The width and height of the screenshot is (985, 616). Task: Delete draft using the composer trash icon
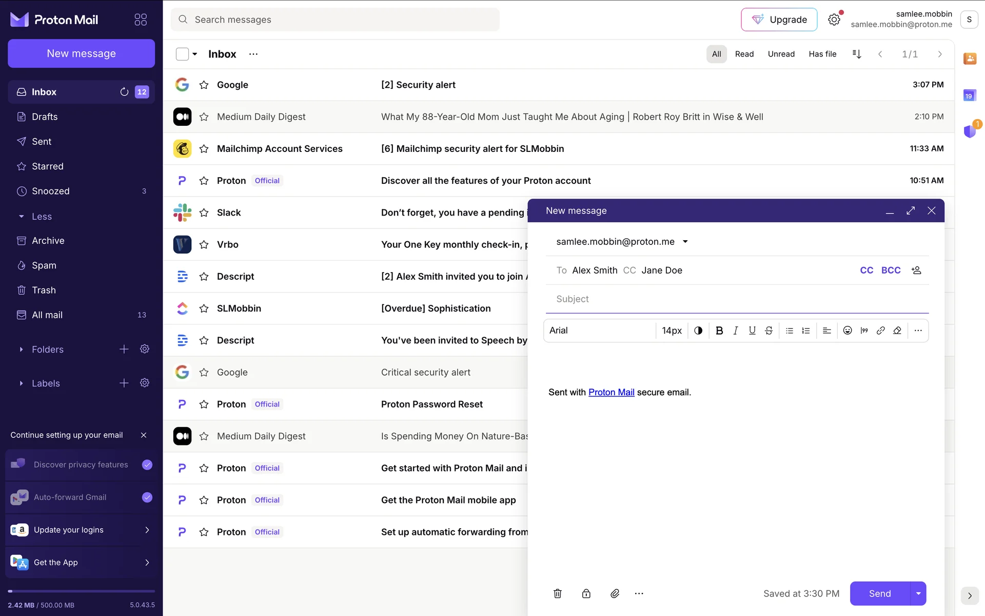pos(558,593)
